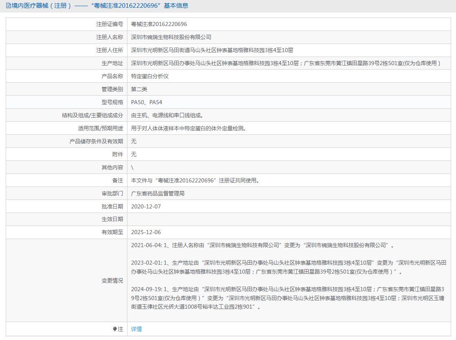456x340 pixels.
Task: Select registration number 粤械注准20162220696 value
Action: pyautogui.click(x=159, y=24)
